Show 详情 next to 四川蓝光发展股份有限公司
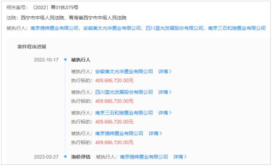Screen dimensions: 272x166 pos(165,92)
